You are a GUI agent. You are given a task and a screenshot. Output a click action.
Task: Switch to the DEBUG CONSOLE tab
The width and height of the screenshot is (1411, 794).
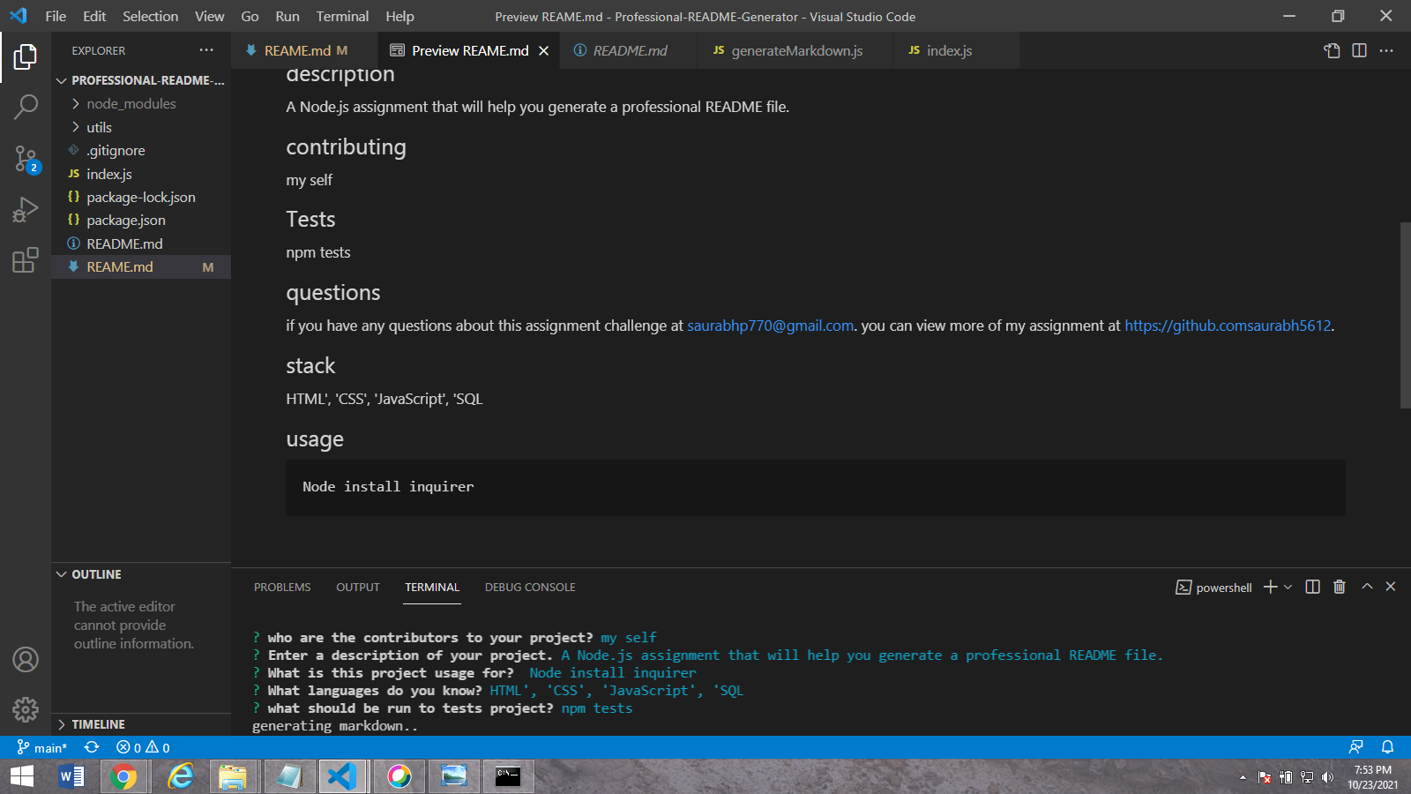pyautogui.click(x=529, y=587)
